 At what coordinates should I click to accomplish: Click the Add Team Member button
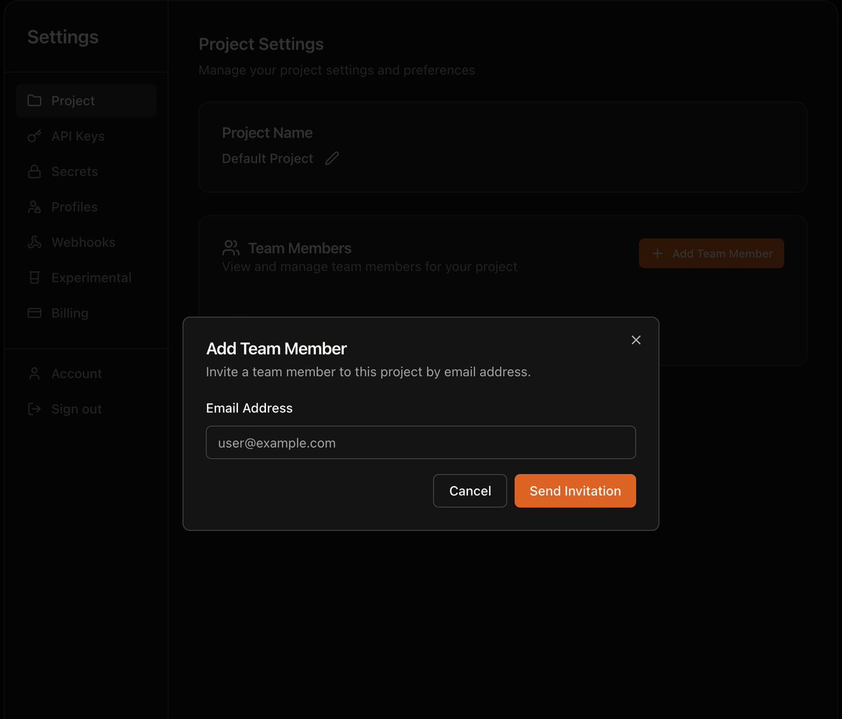click(711, 253)
